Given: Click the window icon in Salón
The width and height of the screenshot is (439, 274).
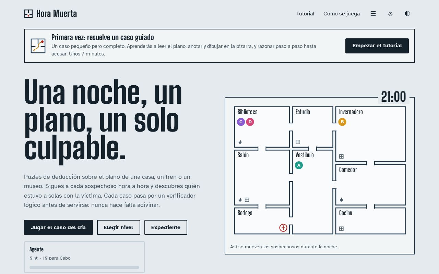Looking at the screenshot, I should click(247, 200).
